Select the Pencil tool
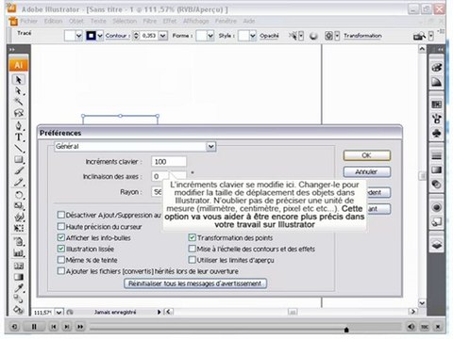This screenshot has height=339, width=453. click(19, 182)
